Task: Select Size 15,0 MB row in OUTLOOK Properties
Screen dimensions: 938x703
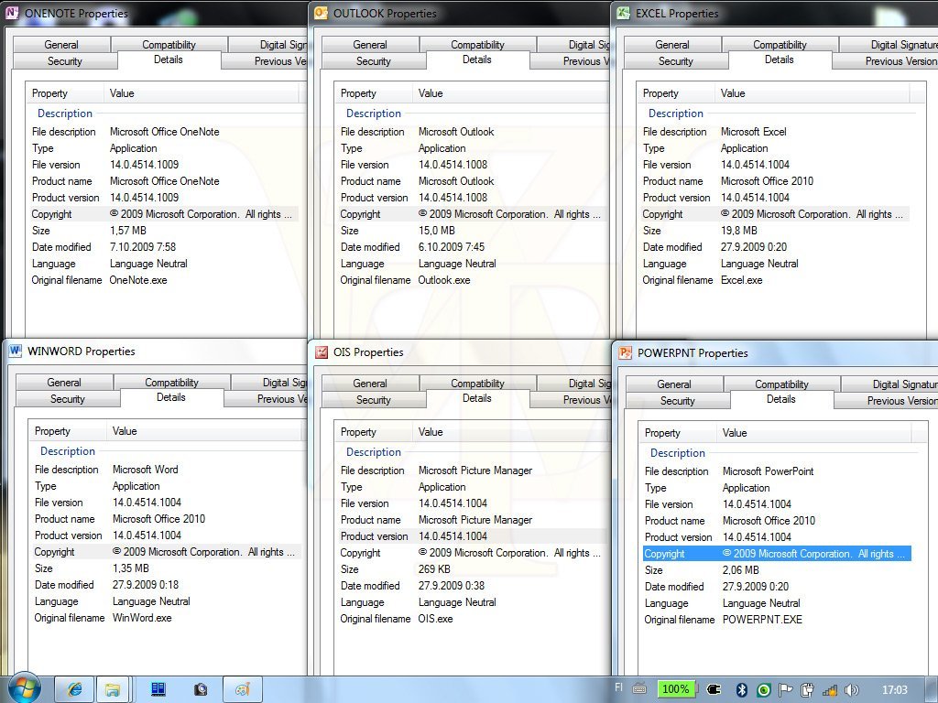Action: [x=471, y=230]
